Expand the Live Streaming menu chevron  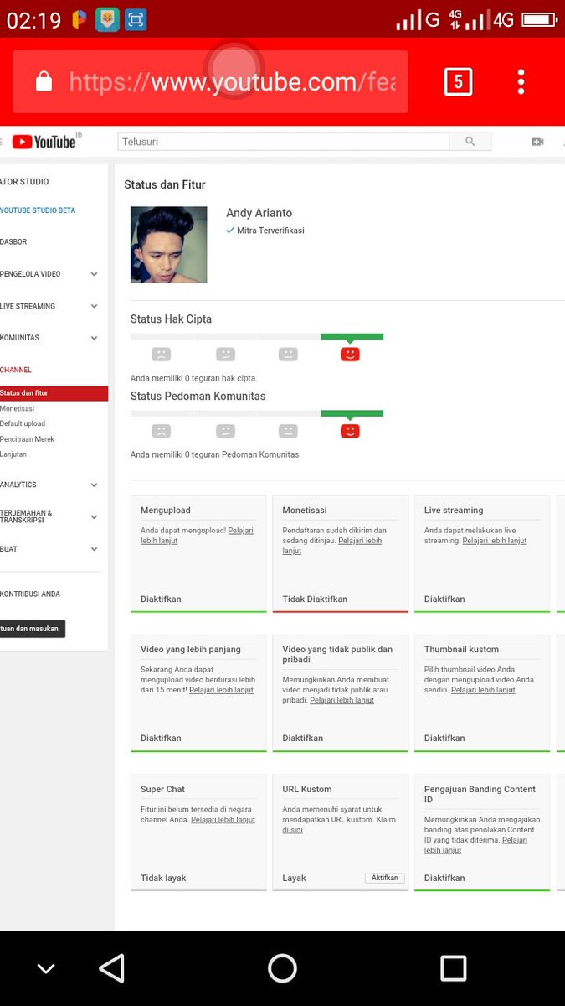point(94,306)
